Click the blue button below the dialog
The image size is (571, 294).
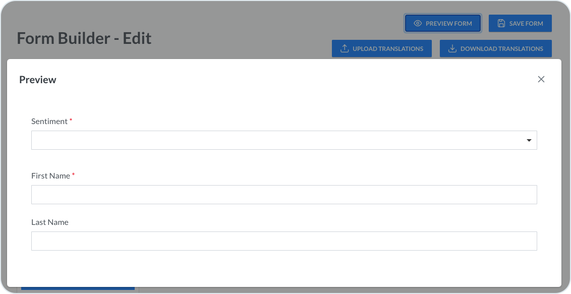78,288
